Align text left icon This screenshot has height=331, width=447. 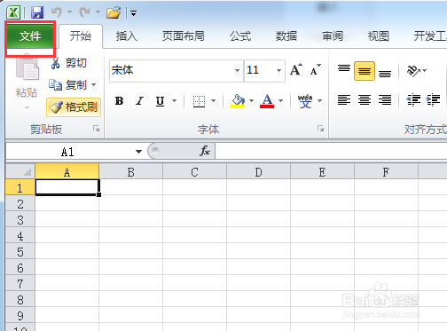click(344, 100)
